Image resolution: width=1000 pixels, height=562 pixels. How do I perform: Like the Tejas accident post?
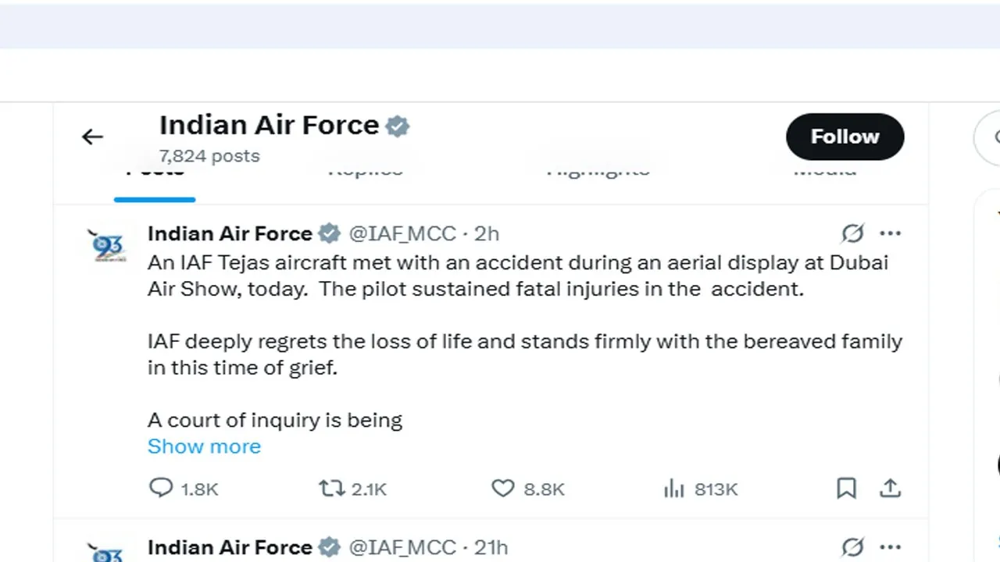502,489
